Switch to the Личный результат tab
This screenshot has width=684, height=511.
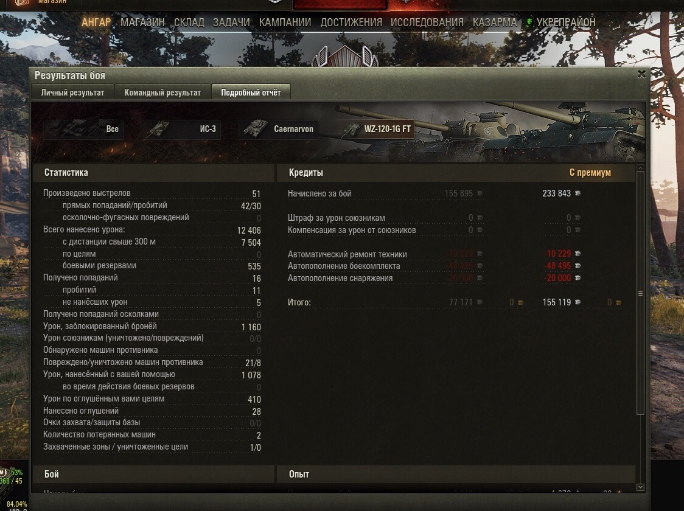click(x=72, y=92)
